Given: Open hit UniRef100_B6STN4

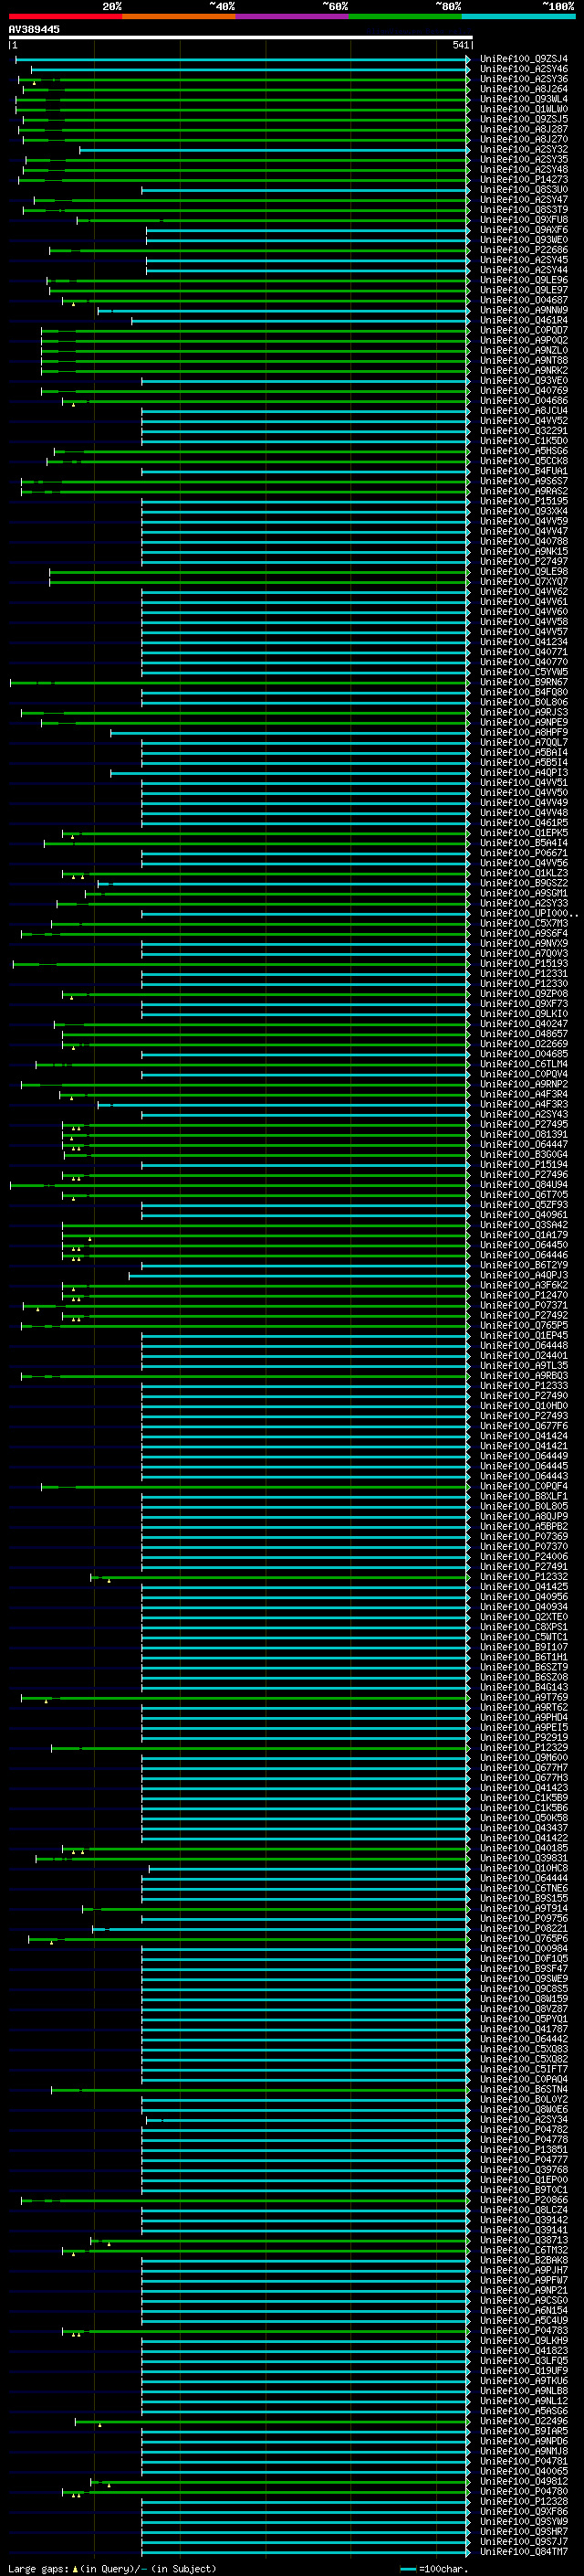Looking at the screenshot, I should point(523,2089).
